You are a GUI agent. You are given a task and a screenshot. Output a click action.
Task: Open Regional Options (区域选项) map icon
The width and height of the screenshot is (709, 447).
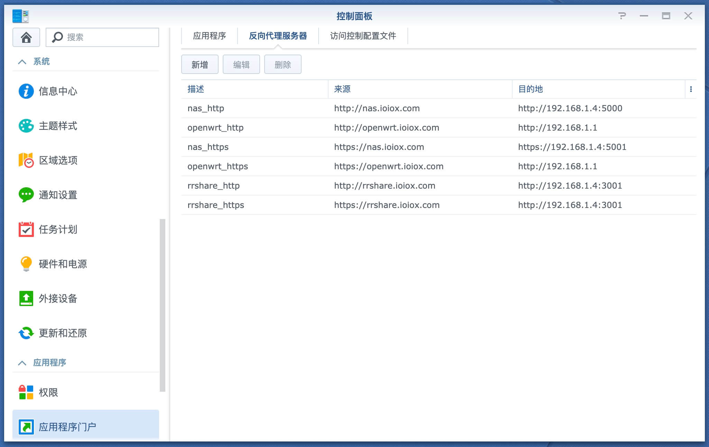(x=26, y=160)
